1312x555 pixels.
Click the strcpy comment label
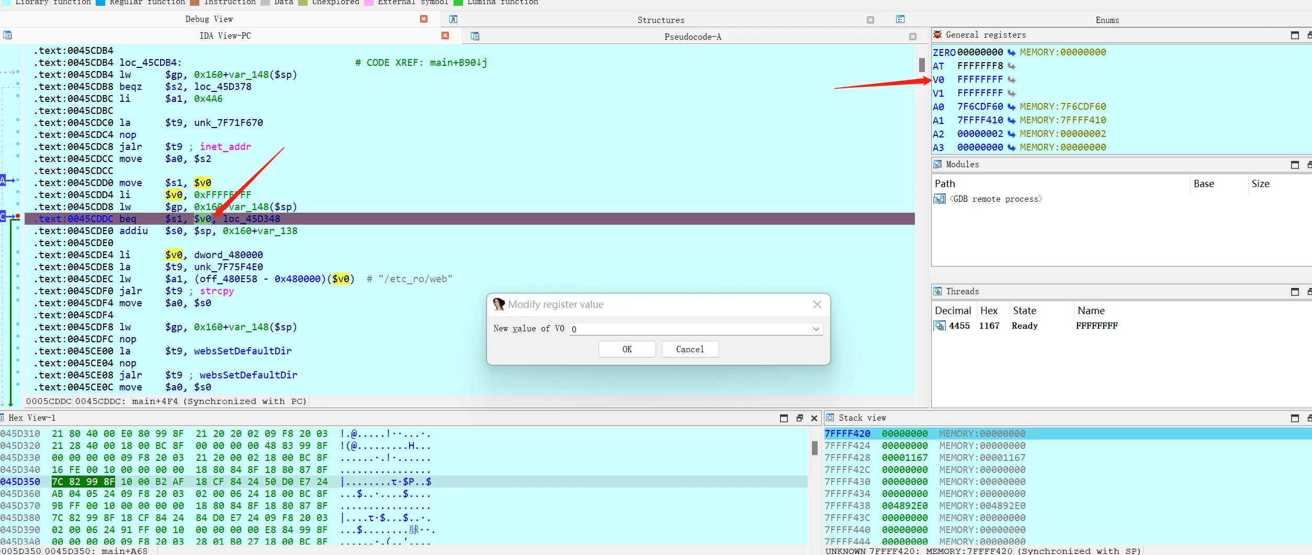tap(217, 291)
